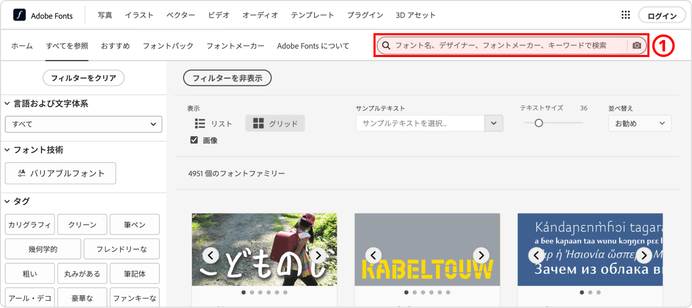Screen dimensions: 692x308
Task: Open the 写真 menu item
Action: (x=105, y=15)
